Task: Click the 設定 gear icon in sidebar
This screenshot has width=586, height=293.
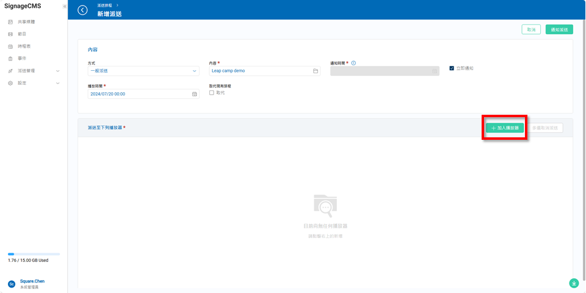Action: [10, 83]
